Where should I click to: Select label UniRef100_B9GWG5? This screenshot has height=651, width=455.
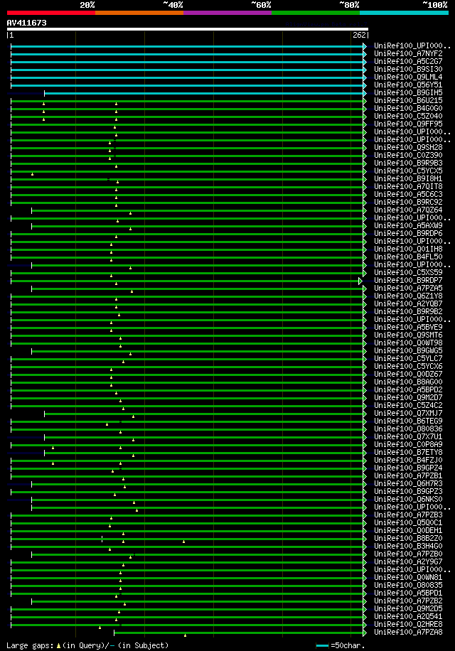point(408,351)
